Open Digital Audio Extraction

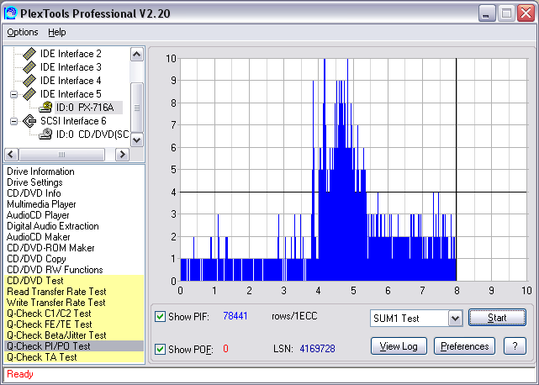[x=53, y=226]
